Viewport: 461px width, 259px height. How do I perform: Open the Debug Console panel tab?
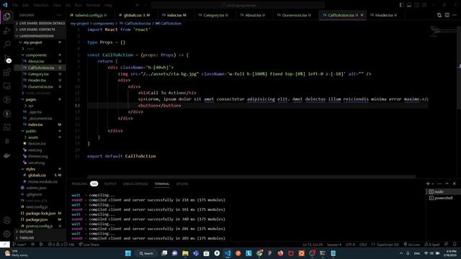pos(135,184)
